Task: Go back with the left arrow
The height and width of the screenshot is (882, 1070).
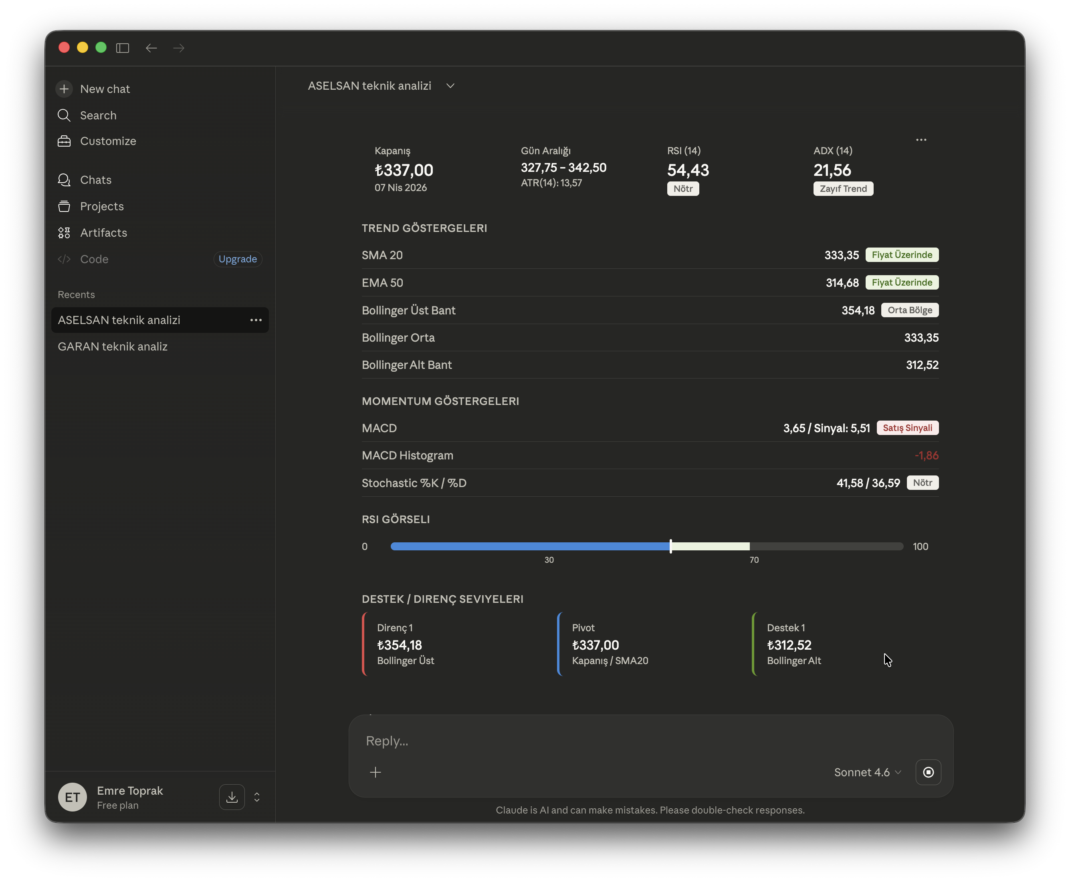Action: click(151, 48)
